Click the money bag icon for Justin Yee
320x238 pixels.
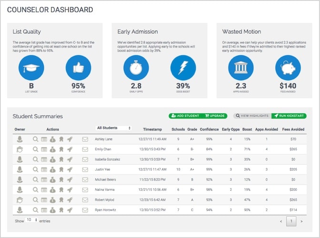53,169
